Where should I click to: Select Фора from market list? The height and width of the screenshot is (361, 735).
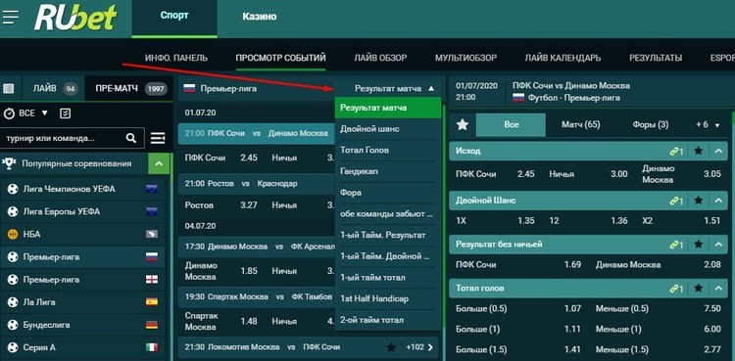388,193
